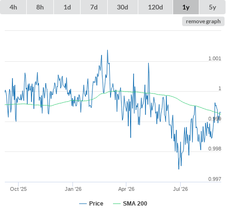Click the 0.997 y-axis value label

[x=215, y=179]
